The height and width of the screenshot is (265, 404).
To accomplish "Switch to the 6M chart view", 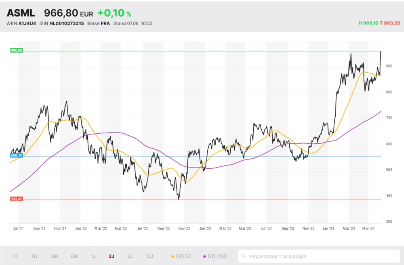I will [74, 256].
